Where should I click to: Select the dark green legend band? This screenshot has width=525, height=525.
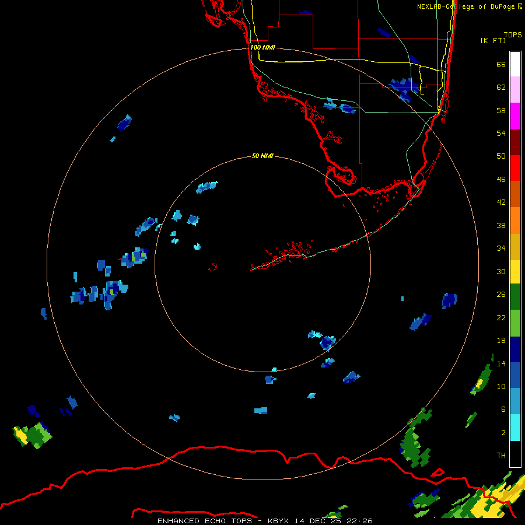pyautogui.click(x=515, y=297)
